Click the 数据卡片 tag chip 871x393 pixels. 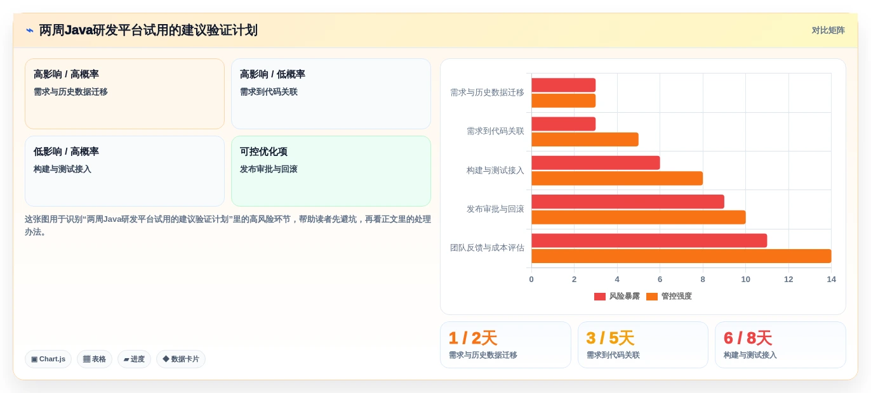coord(181,359)
